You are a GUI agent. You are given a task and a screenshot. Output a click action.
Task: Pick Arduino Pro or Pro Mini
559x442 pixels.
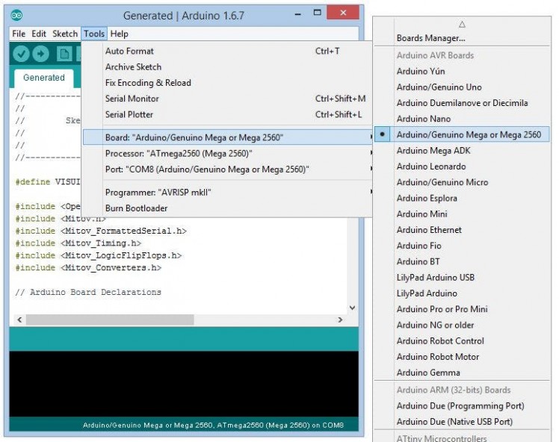[x=462, y=309]
